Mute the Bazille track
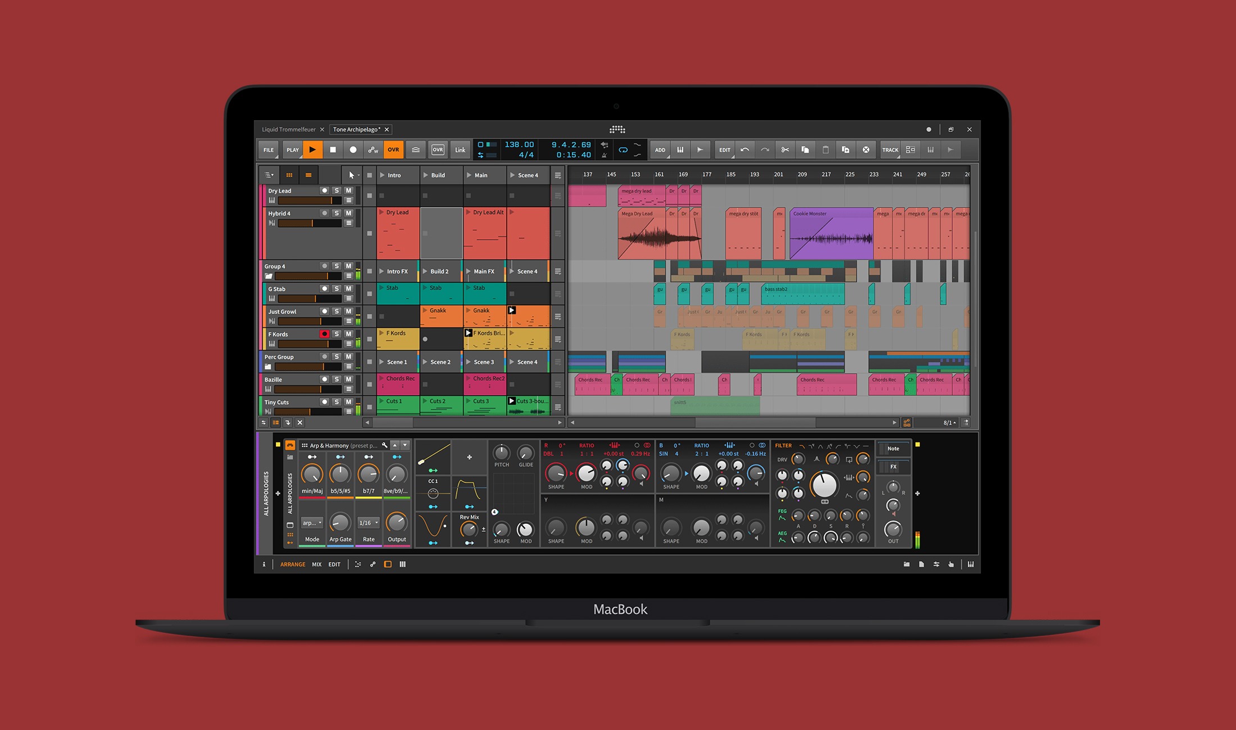Viewport: 1236px width, 730px height. pos(348,380)
